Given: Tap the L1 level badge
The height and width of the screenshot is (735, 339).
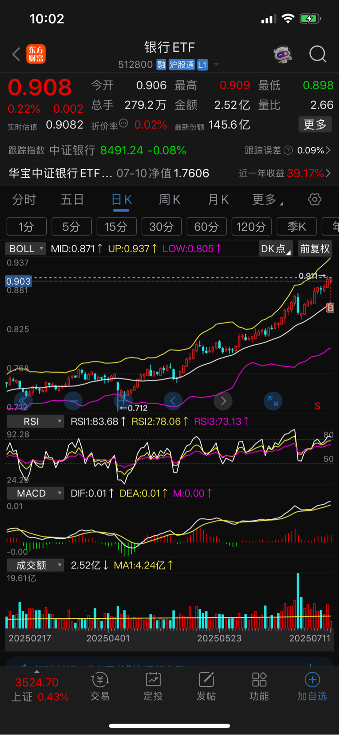Looking at the screenshot, I should [x=202, y=65].
